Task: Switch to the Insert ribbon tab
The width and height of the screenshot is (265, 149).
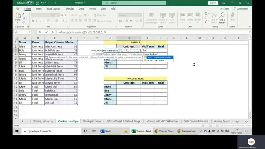Action: pyautogui.click(x=39, y=9)
